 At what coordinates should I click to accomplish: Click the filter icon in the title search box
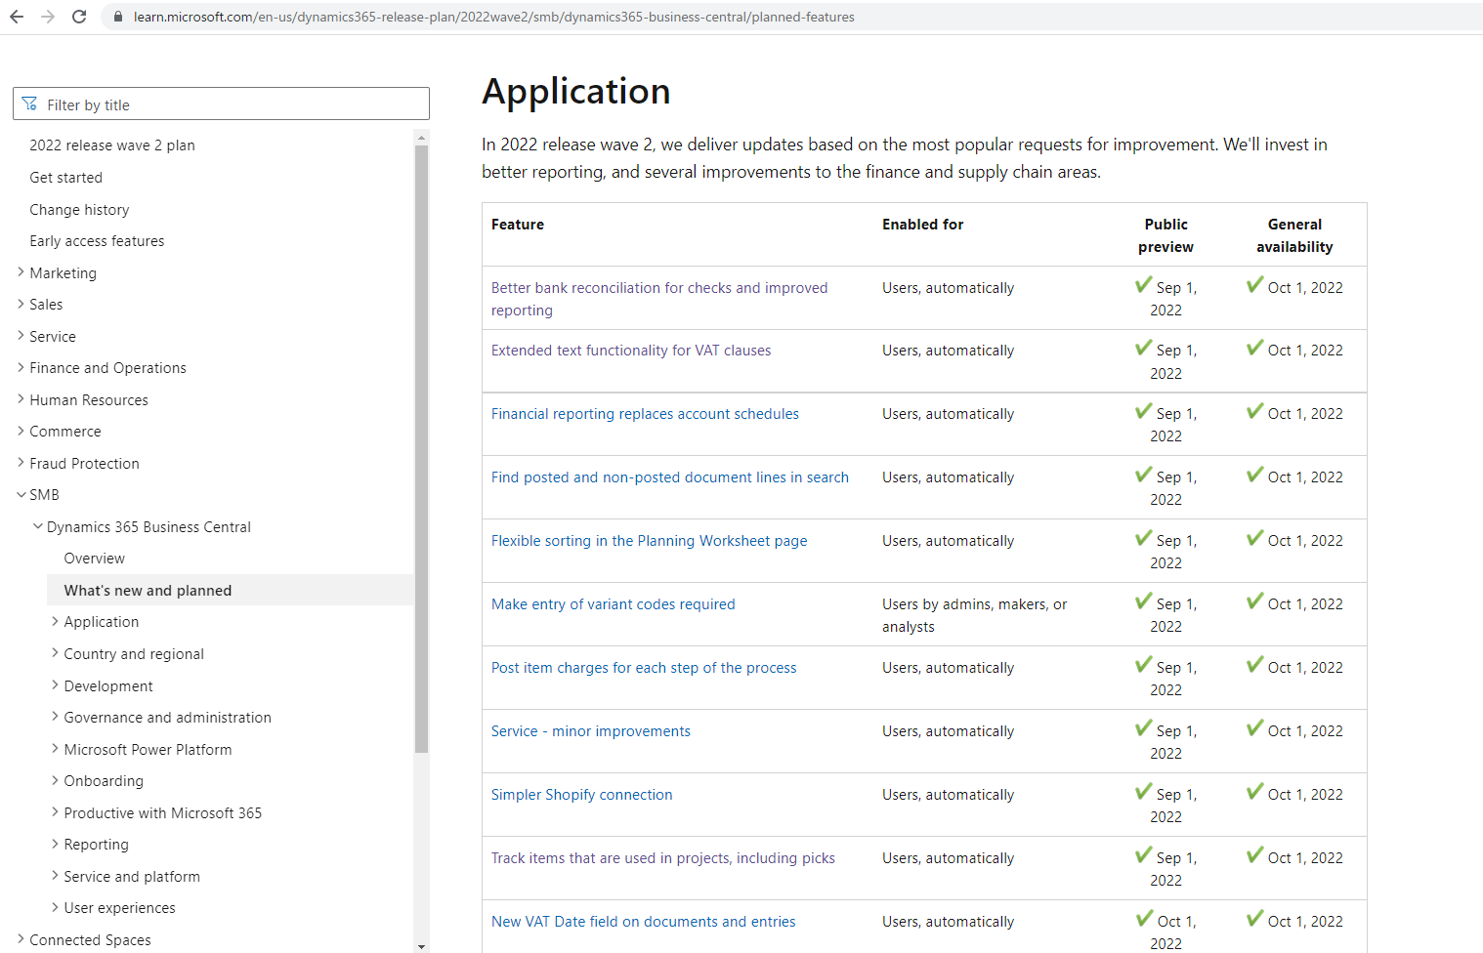pos(30,103)
